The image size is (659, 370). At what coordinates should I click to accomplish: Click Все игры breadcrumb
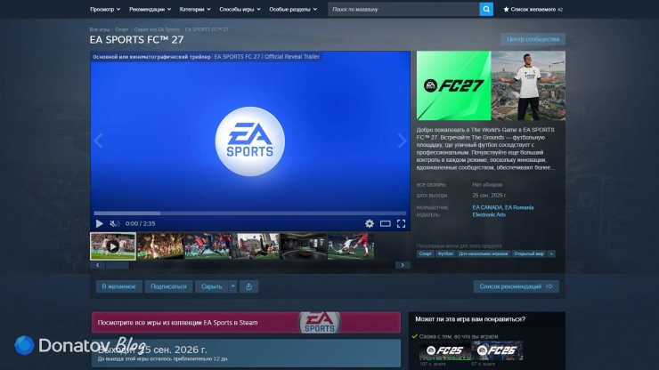[99, 29]
